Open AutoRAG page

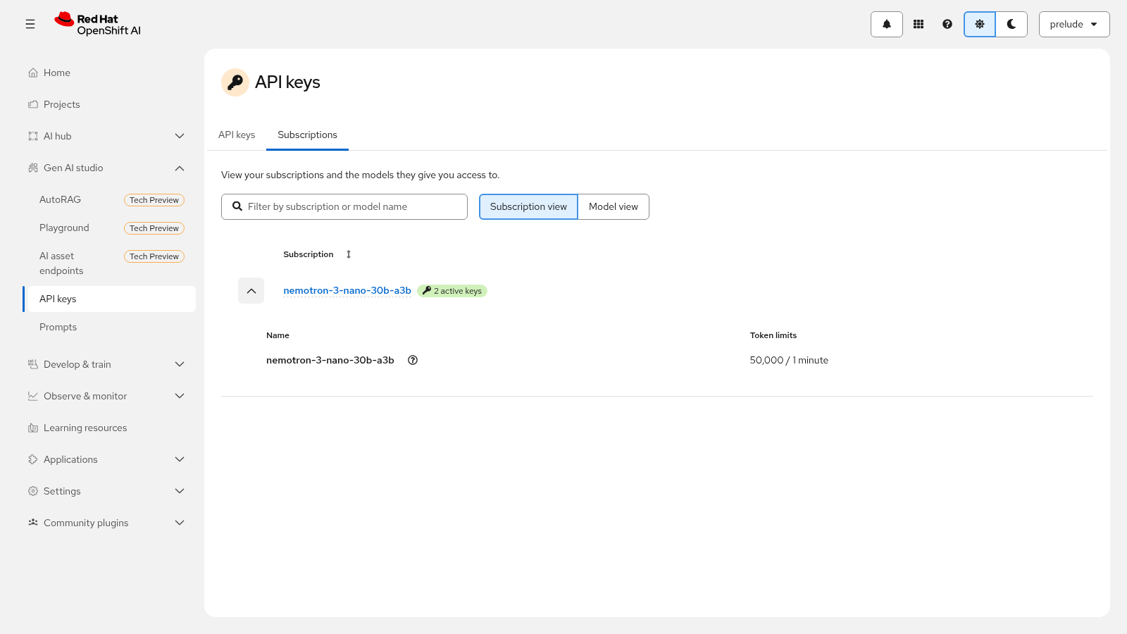tap(109, 199)
